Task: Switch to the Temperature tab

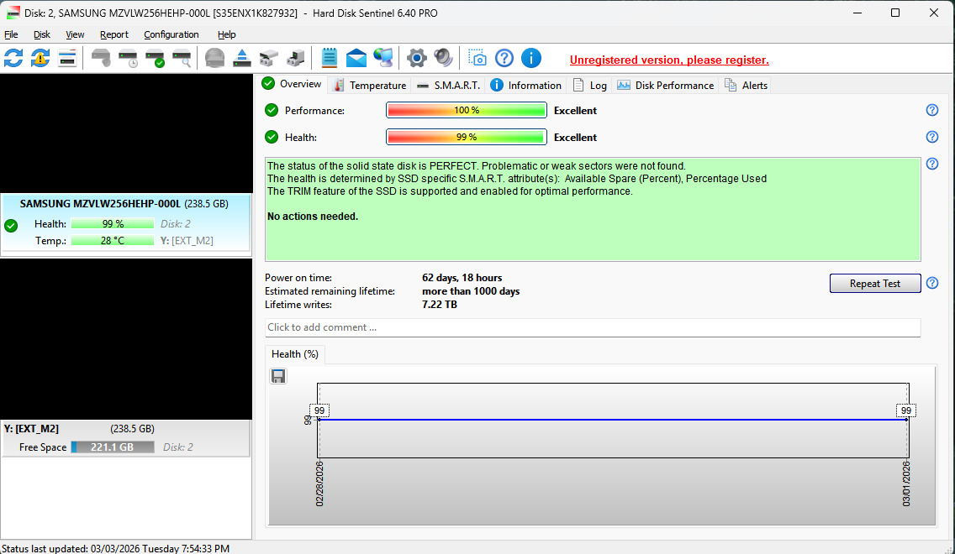Action: point(370,85)
